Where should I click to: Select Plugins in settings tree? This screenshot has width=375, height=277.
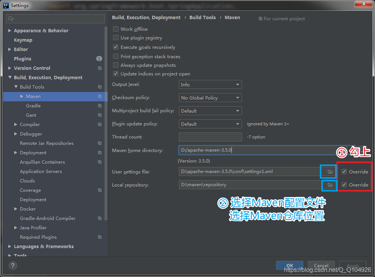(x=23, y=59)
